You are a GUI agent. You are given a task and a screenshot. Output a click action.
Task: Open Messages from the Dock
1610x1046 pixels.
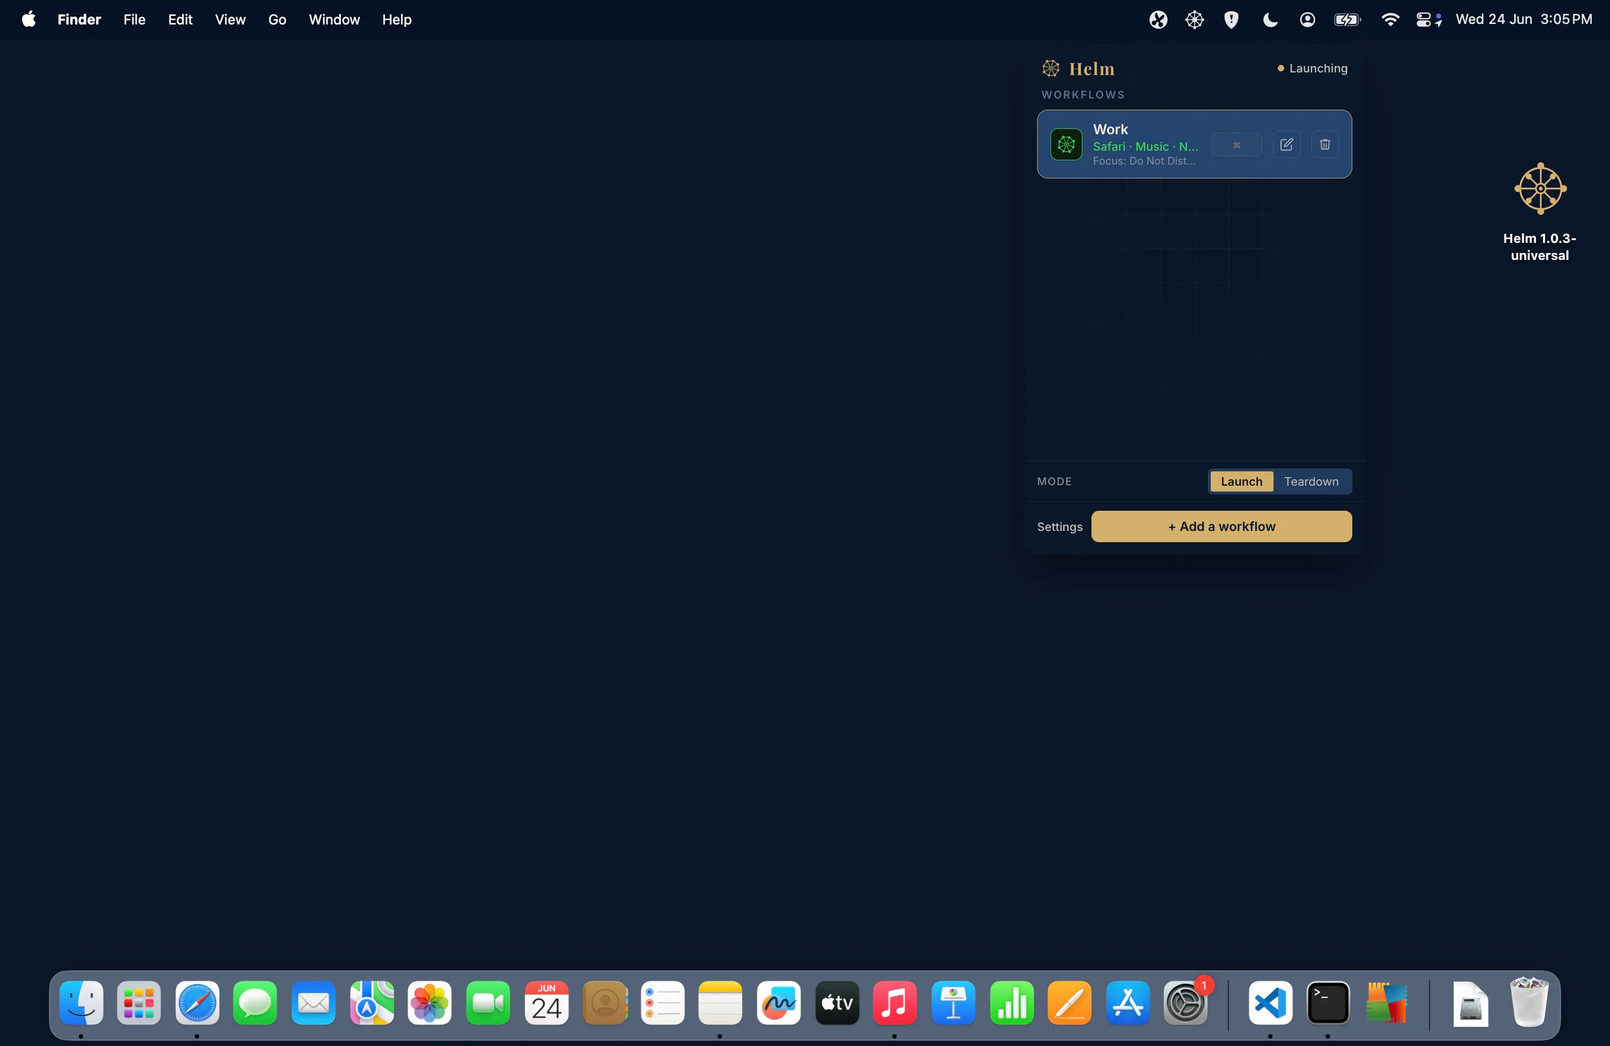[255, 1002]
